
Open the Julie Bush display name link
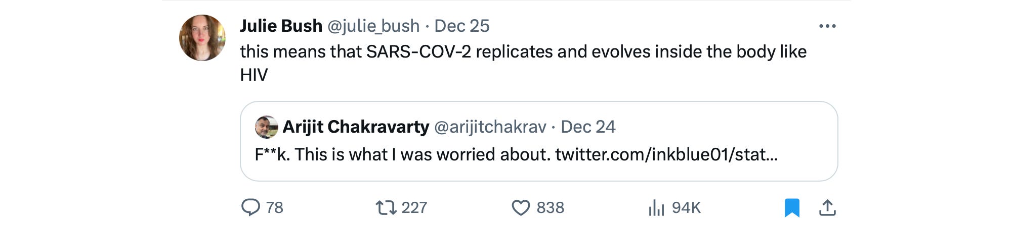pos(281,26)
